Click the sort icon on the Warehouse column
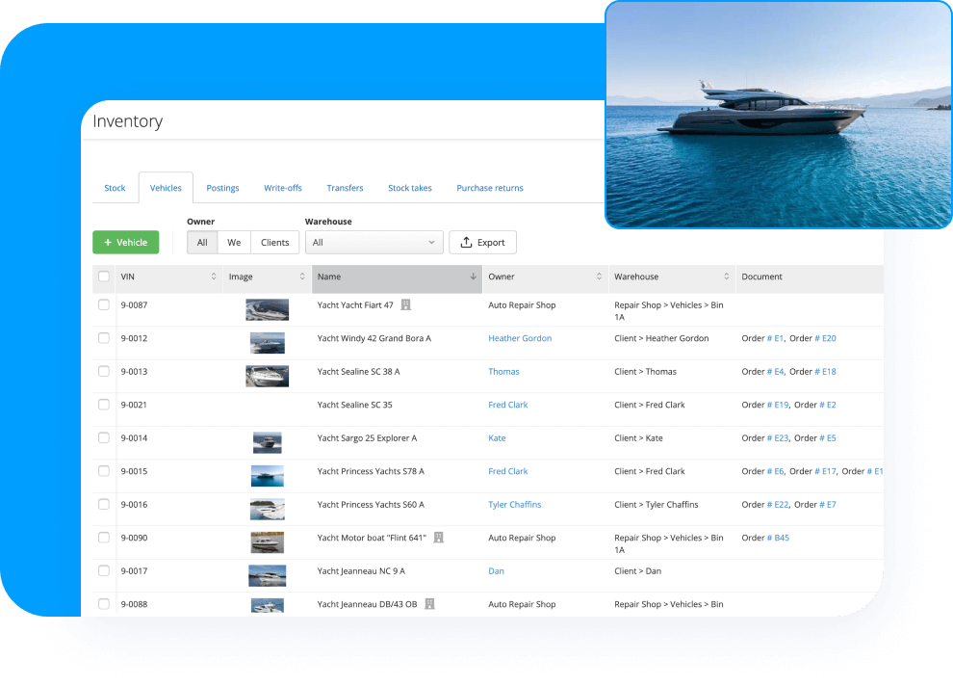The width and height of the screenshot is (953, 686). click(727, 277)
